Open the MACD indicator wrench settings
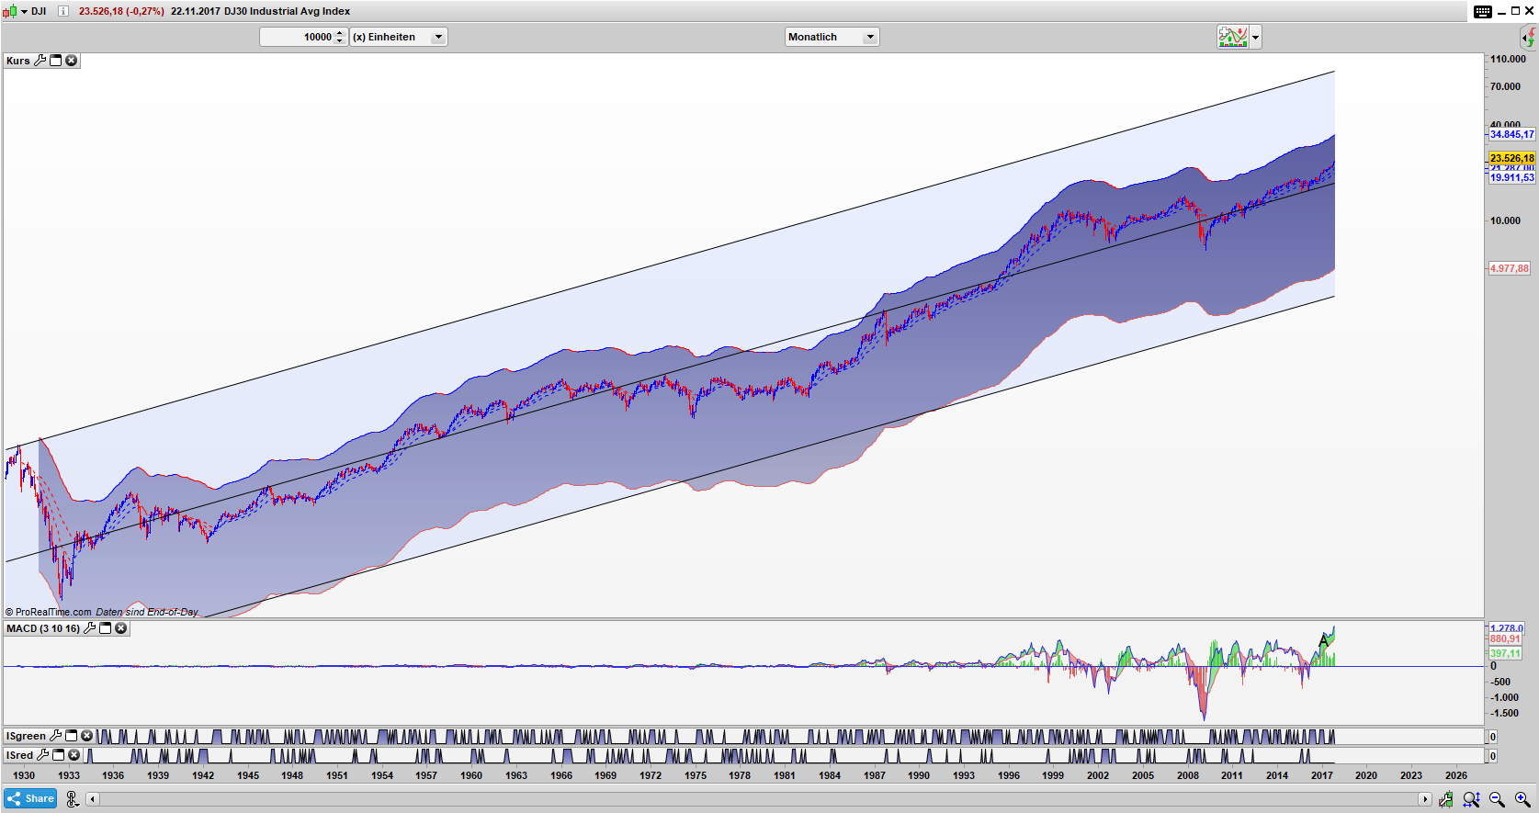Screen dimensions: 1539x813 (x=89, y=628)
